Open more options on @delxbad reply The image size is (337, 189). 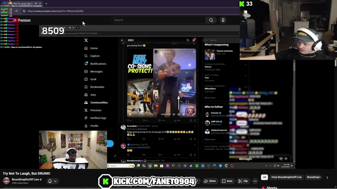point(195,145)
